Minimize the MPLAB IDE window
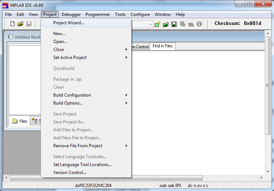This screenshot has height=191, width=274. click(x=240, y=4)
